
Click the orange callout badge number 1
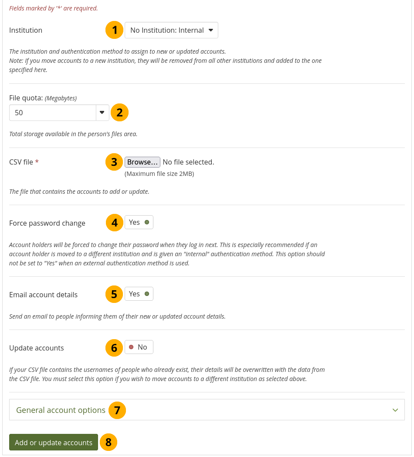click(x=114, y=30)
